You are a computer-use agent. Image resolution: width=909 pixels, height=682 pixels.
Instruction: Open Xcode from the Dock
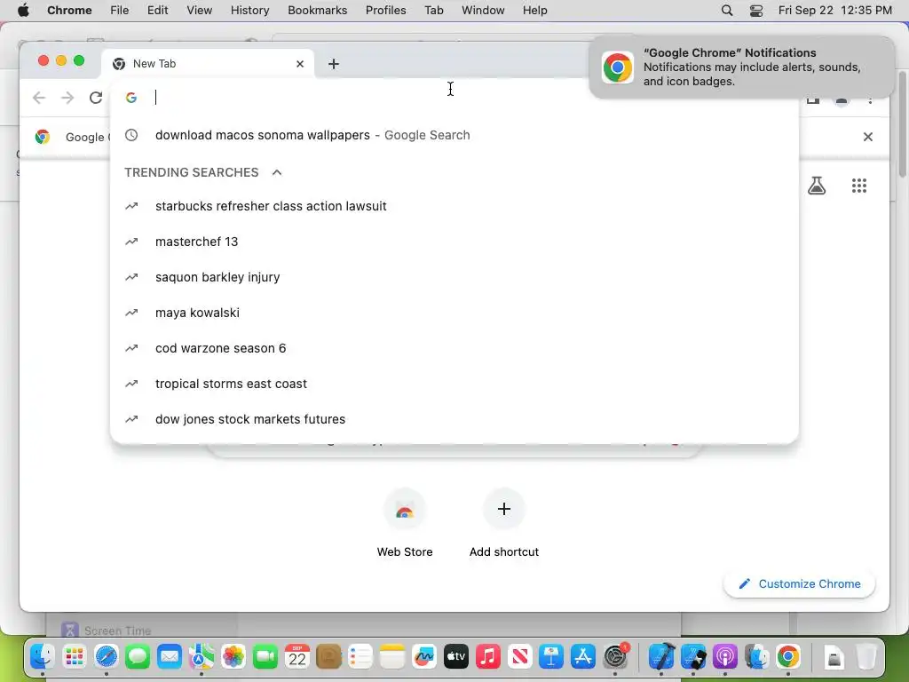pos(660,656)
